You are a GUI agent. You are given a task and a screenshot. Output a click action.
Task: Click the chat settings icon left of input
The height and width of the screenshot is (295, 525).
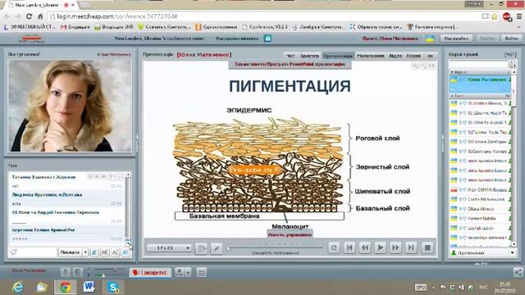pos(14,252)
